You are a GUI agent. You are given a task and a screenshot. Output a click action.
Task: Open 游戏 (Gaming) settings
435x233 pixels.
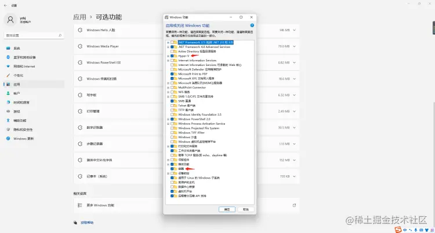(34, 112)
